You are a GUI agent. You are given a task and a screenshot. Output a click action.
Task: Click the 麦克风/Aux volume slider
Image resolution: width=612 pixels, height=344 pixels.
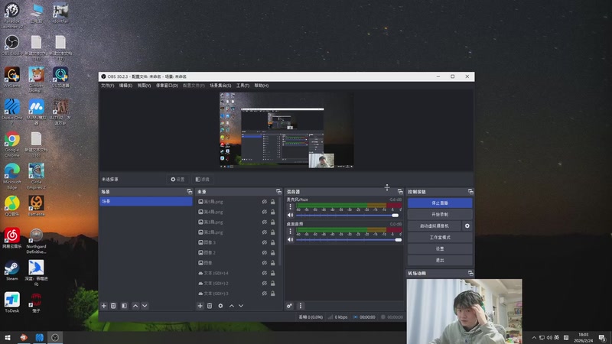(347, 216)
